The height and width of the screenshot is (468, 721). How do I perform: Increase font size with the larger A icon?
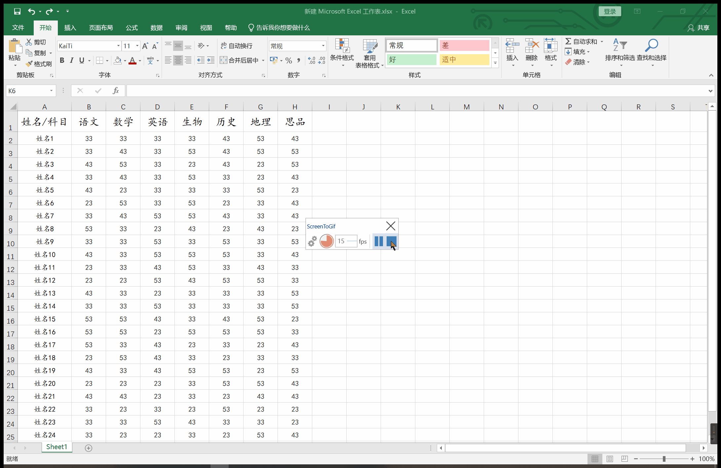coord(145,46)
